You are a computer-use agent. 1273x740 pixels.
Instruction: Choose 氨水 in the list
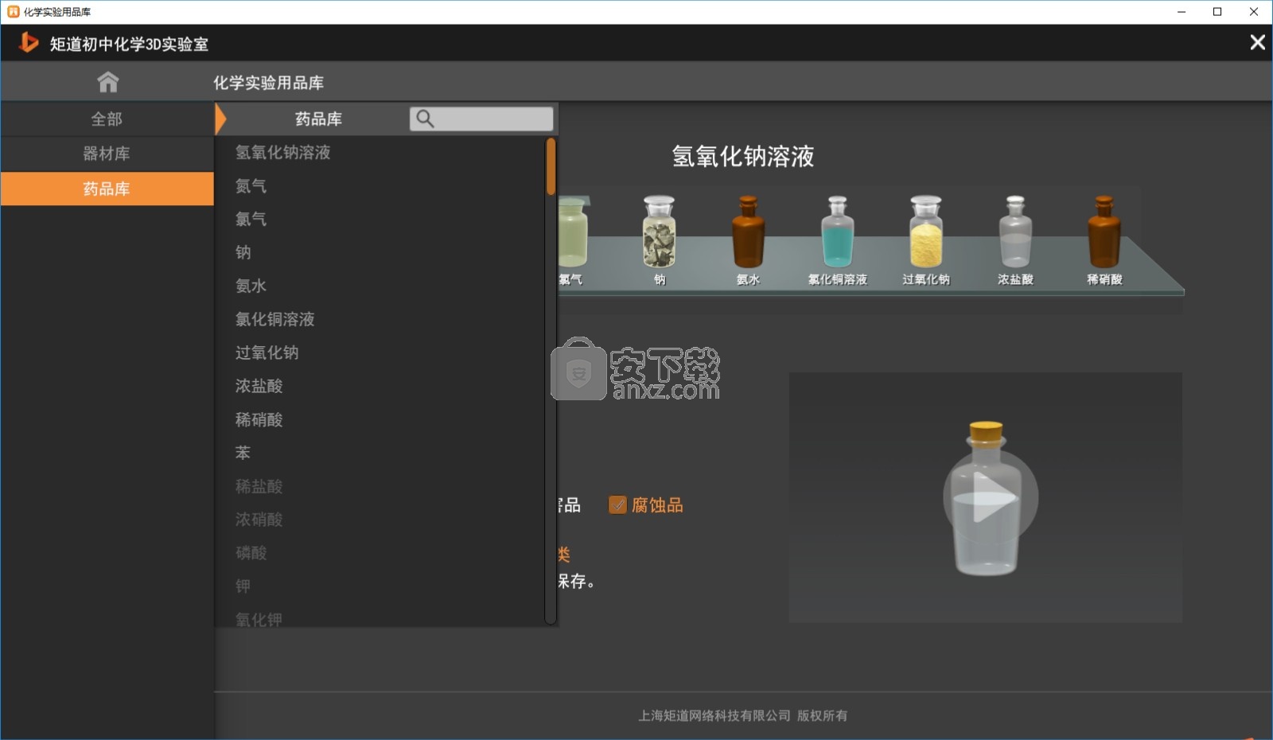coord(251,286)
